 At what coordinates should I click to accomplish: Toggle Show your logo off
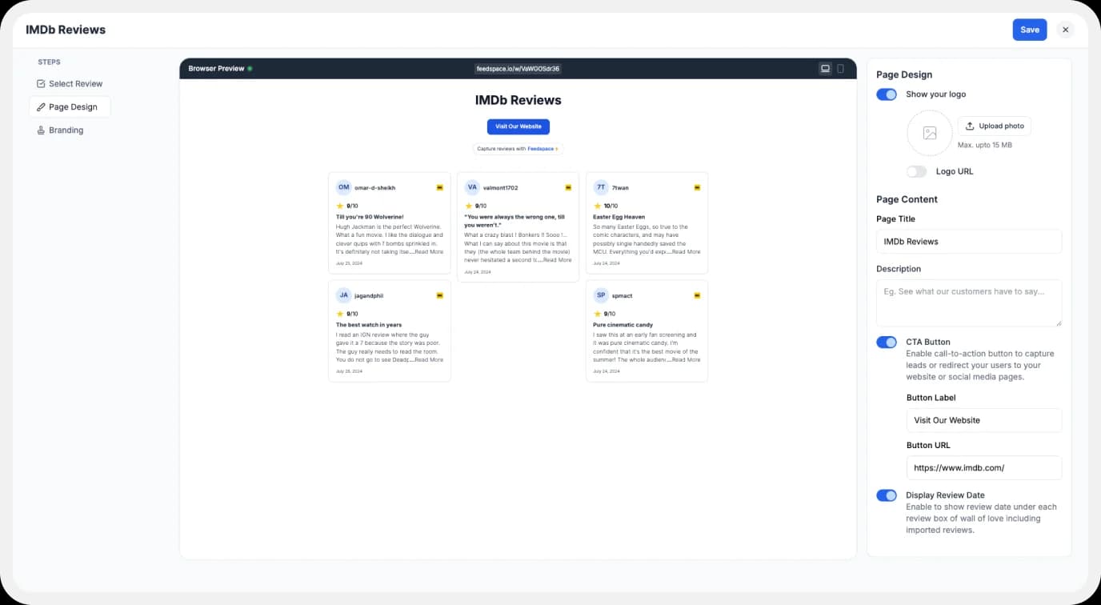point(886,94)
